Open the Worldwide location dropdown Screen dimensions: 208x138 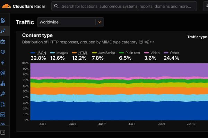pyautogui.click(x=70, y=22)
